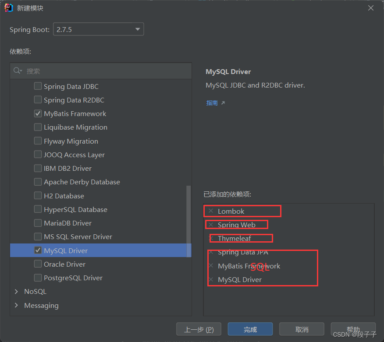Remove Lombok from added dependencies
The width and height of the screenshot is (384, 342).
pos(211,211)
